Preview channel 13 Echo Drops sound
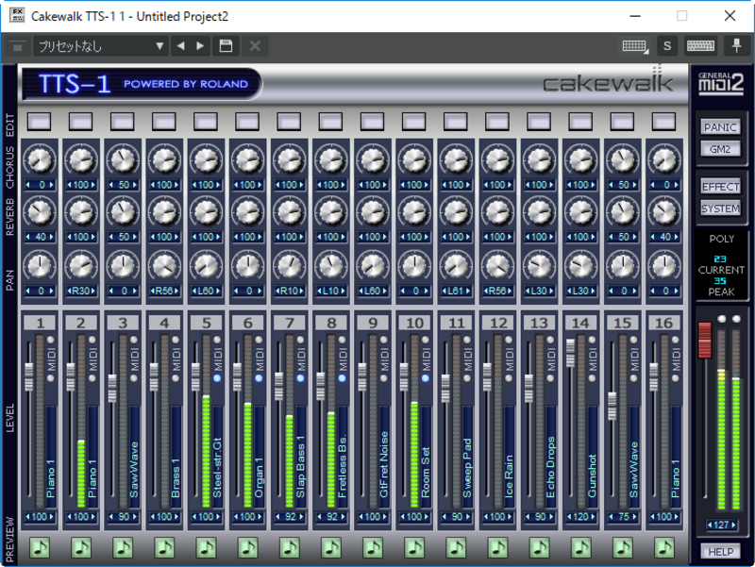This screenshot has height=567, width=755. (539, 548)
